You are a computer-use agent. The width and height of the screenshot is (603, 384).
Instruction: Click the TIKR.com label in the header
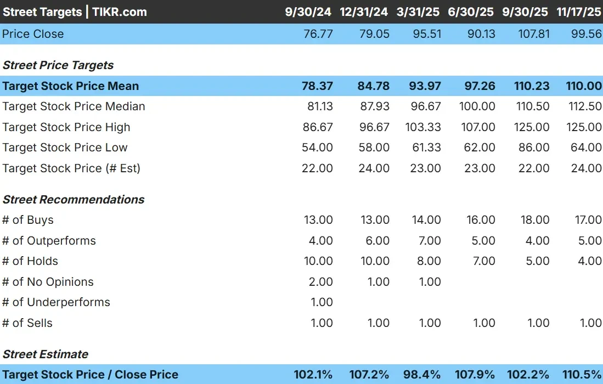(x=118, y=12)
